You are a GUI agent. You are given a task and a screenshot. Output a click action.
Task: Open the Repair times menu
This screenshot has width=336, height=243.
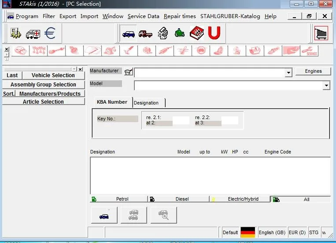(x=180, y=16)
